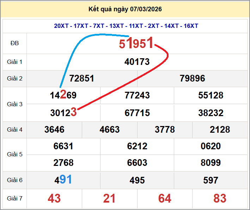This screenshot has width=250, height=210.
Task: Select the ĐB row label
Action: point(14,43)
